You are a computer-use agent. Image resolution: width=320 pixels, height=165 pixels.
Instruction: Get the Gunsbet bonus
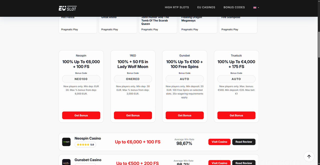(185, 115)
